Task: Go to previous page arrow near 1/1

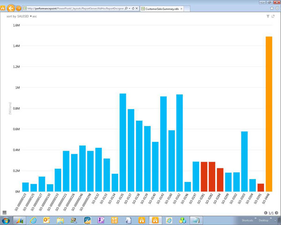Action: point(266,213)
